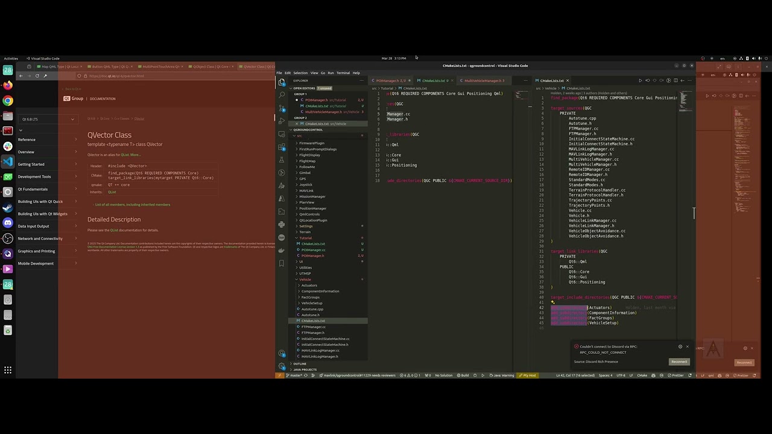Screen dimensions: 772x434
Task: Collapse the Tutorial folder
Action: coord(305,238)
